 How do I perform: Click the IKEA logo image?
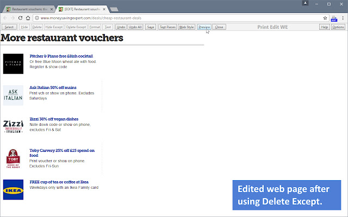pos(13,189)
